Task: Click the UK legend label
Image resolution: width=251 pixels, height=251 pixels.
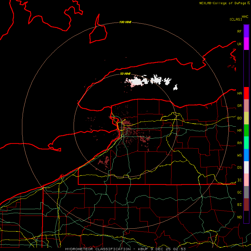Action: point(239,44)
